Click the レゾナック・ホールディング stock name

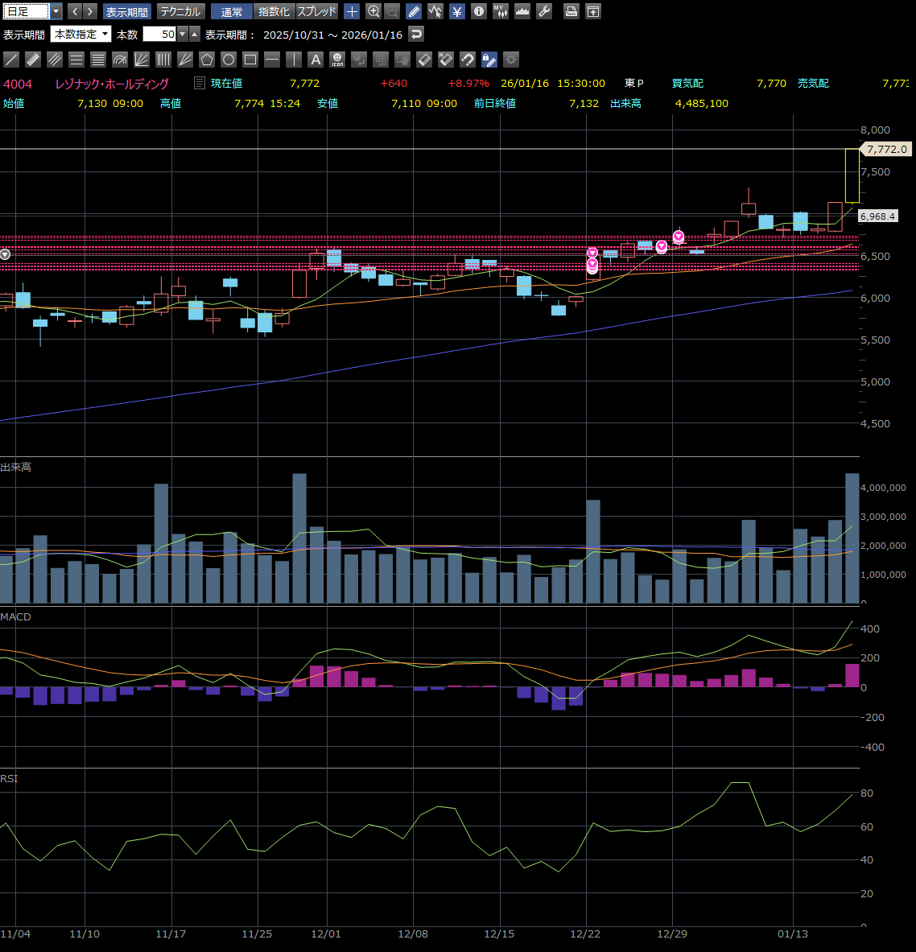coord(112,84)
